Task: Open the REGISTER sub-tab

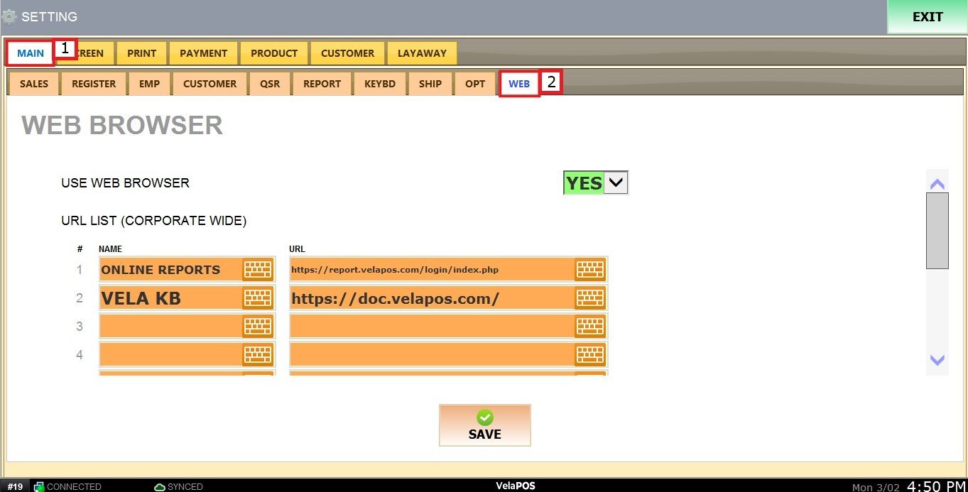Action: 94,84
